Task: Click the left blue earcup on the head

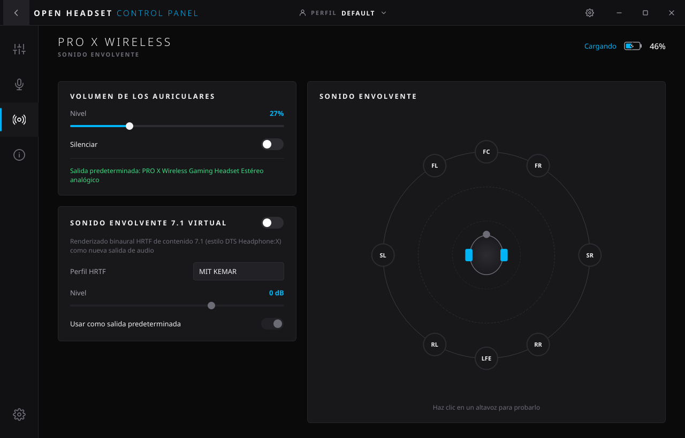Action: point(469,255)
